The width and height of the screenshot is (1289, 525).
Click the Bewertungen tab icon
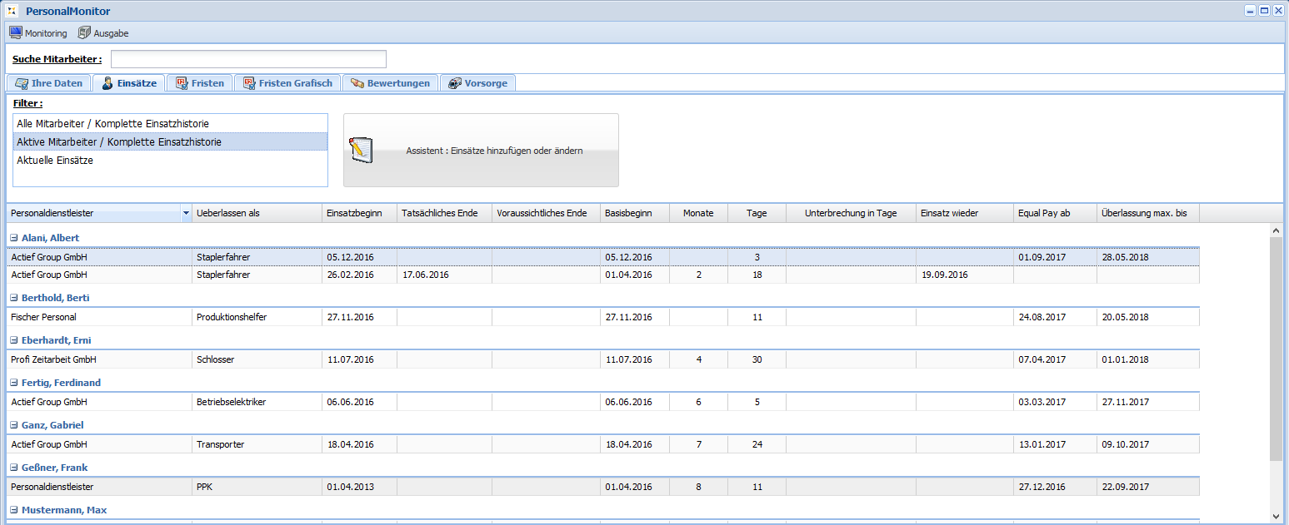click(357, 83)
